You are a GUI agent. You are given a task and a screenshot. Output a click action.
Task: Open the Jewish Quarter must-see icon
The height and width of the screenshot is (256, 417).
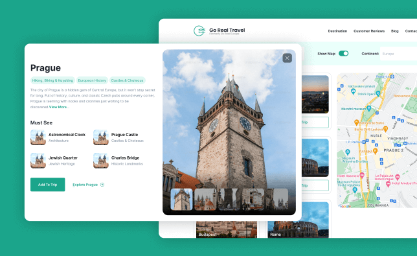click(38, 161)
